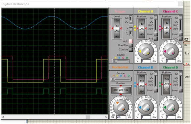The width and height of the screenshot is (191, 124).
Task: Click Channel D coupling mode slider
Action: pyautogui.click(x=181, y=80)
